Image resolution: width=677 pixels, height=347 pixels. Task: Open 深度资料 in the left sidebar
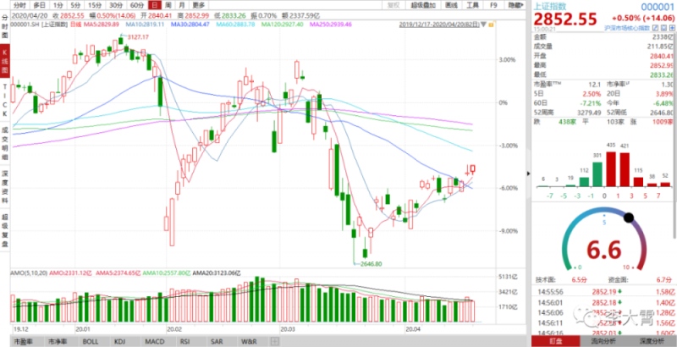[x=6, y=186]
